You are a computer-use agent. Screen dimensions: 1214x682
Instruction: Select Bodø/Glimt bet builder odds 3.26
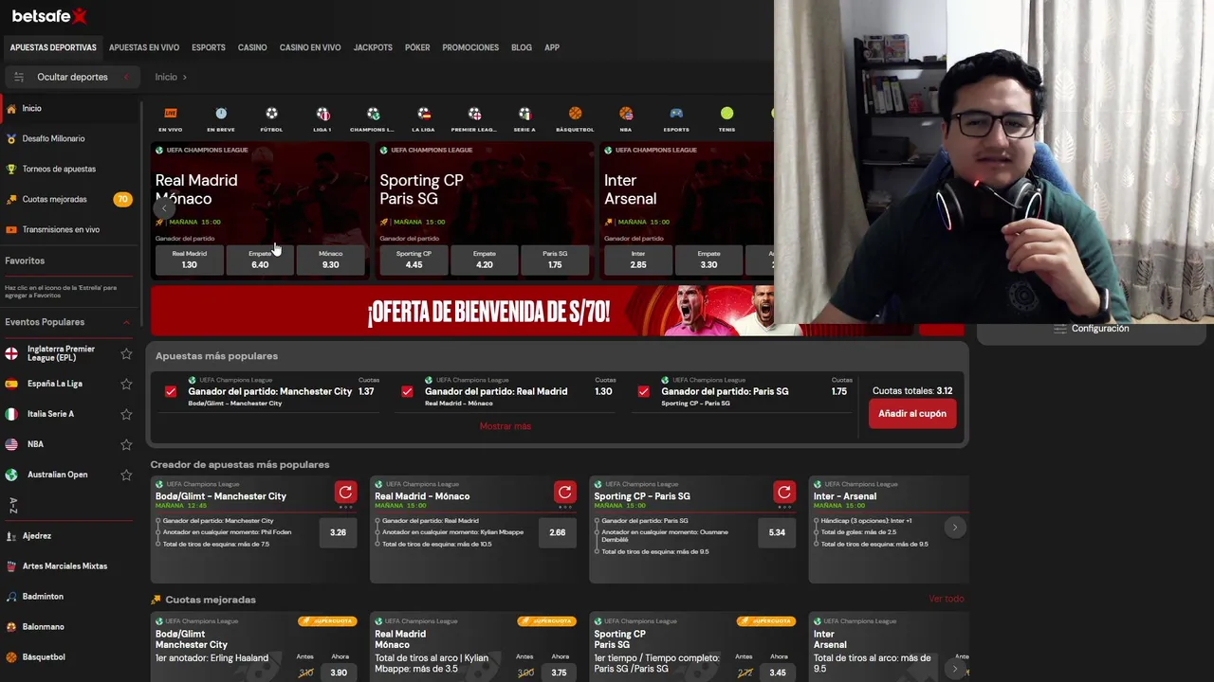point(338,532)
